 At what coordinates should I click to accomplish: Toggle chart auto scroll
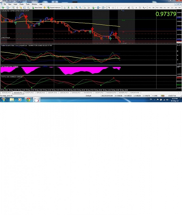(85, 8)
